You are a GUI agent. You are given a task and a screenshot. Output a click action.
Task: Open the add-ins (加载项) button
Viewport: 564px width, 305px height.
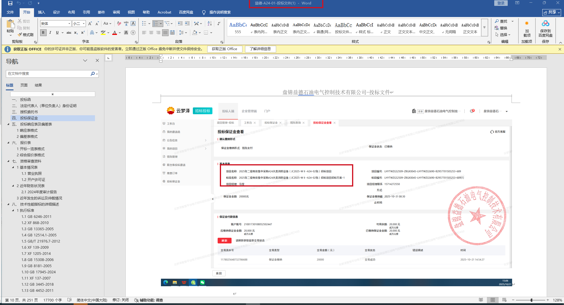tap(527, 29)
